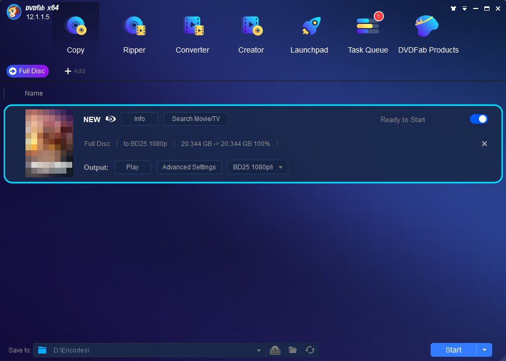Browse output folder icon
Image resolution: width=506 pixels, height=361 pixels.
[x=293, y=350]
